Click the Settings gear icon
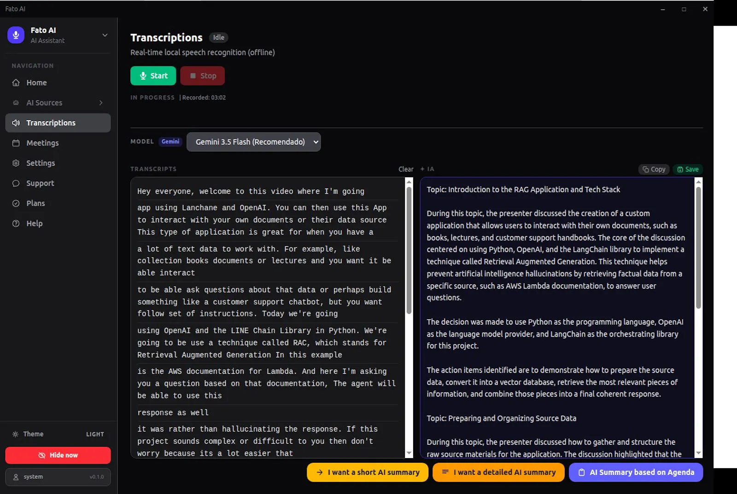The height and width of the screenshot is (494, 737). [16, 163]
